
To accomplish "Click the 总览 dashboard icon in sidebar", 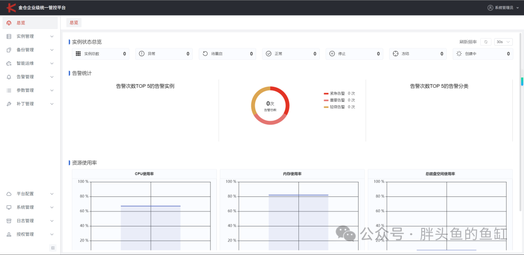I will (9, 23).
